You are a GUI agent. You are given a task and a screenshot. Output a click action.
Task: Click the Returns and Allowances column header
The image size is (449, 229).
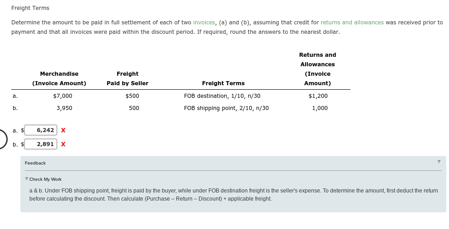317,69
